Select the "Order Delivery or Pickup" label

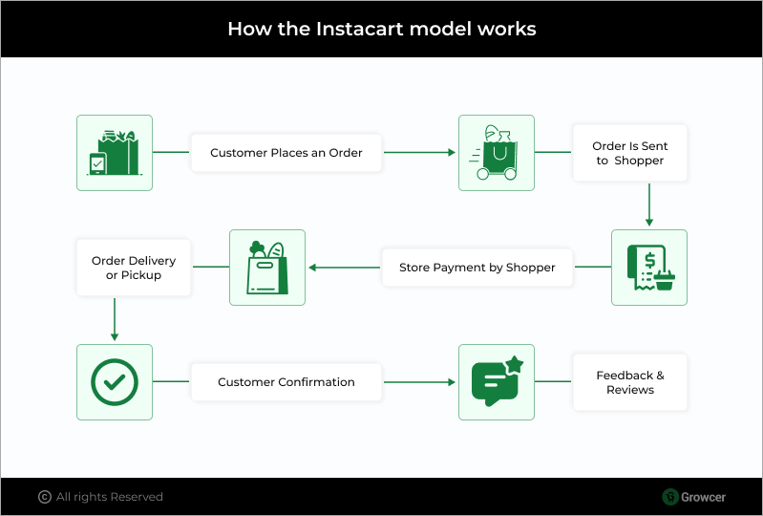[134, 268]
